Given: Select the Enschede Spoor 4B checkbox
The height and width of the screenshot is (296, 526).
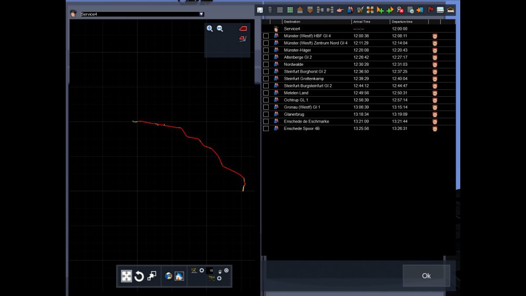Looking at the screenshot, I should [266, 128].
